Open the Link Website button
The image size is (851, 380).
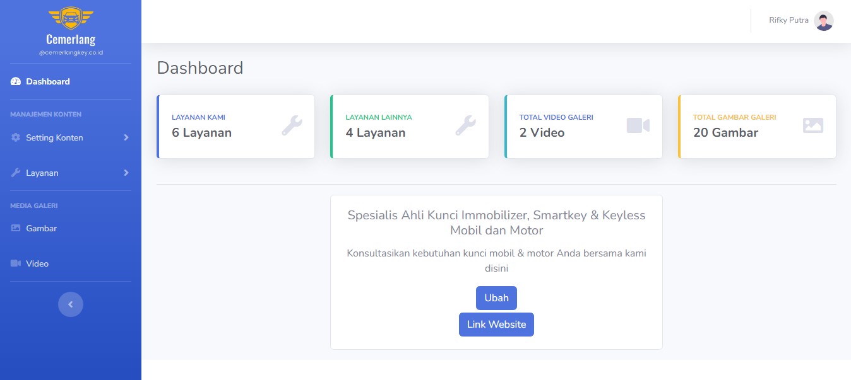click(x=496, y=324)
